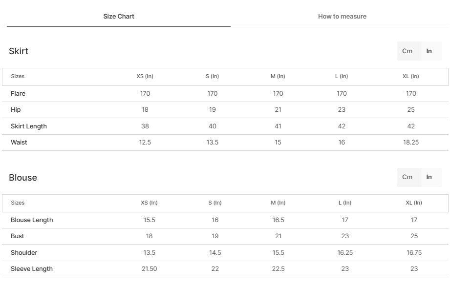Select In units for Skirt table

pyautogui.click(x=429, y=51)
